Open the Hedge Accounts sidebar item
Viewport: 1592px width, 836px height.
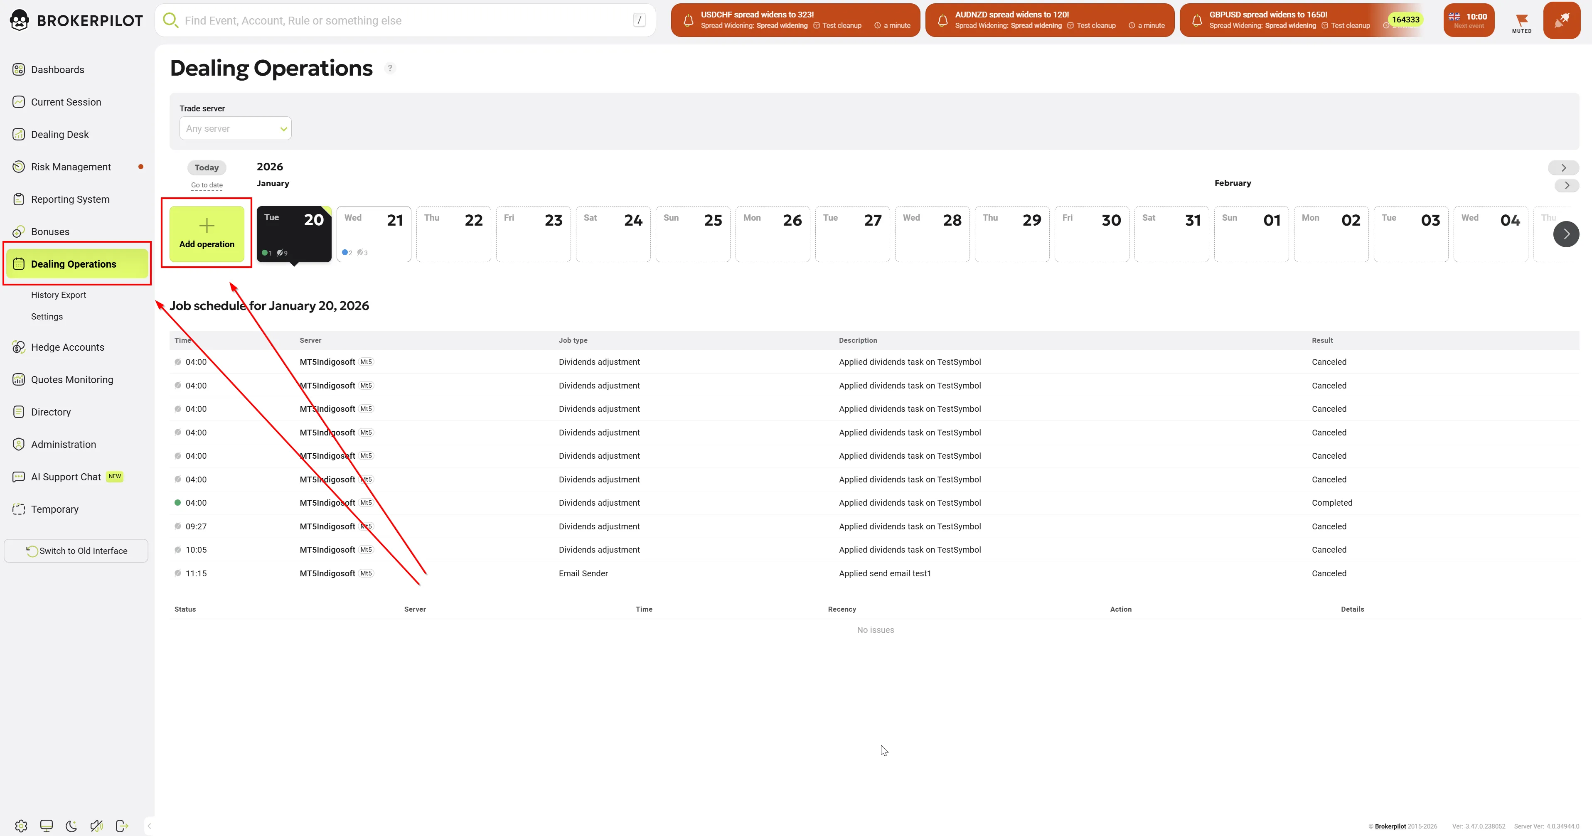click(67, 347)
